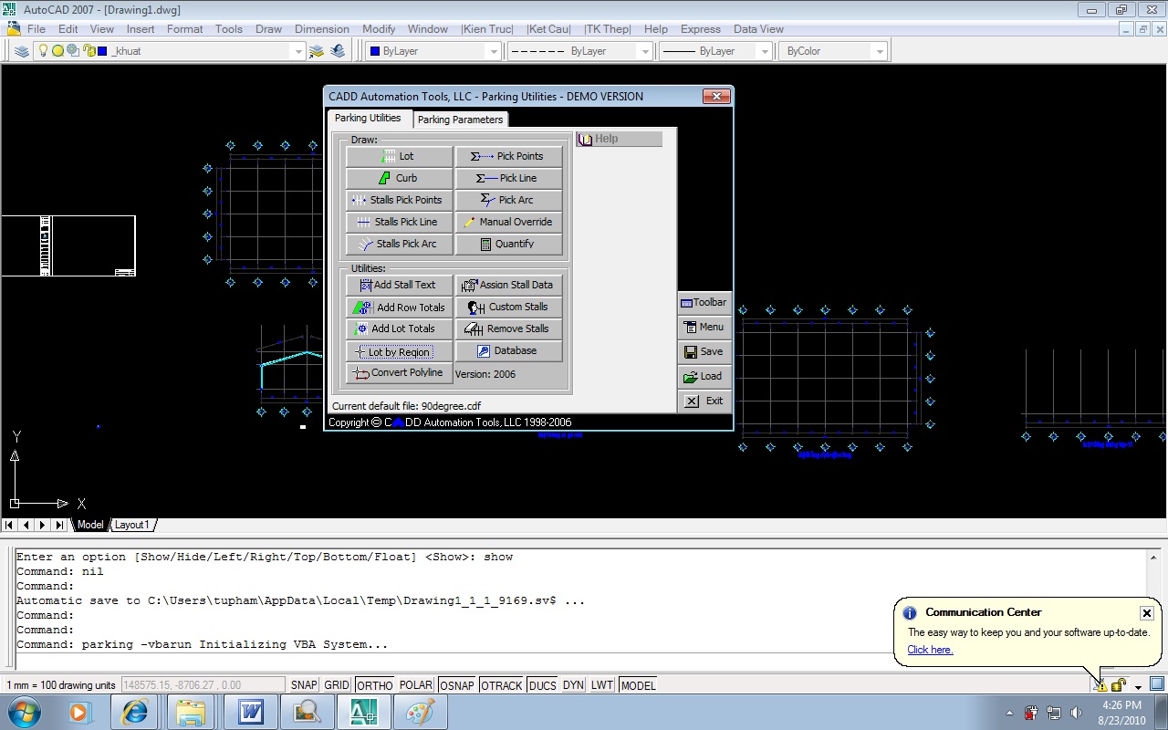Click Load in Parking Utilities dialog
The image size is (1168, 730).
[704, 376]
